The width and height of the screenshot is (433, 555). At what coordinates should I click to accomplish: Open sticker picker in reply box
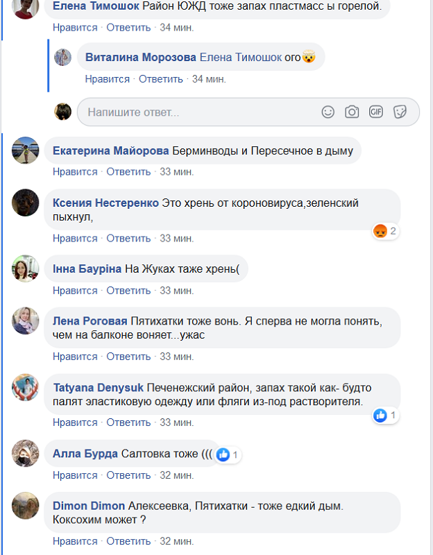click(400, 112)
